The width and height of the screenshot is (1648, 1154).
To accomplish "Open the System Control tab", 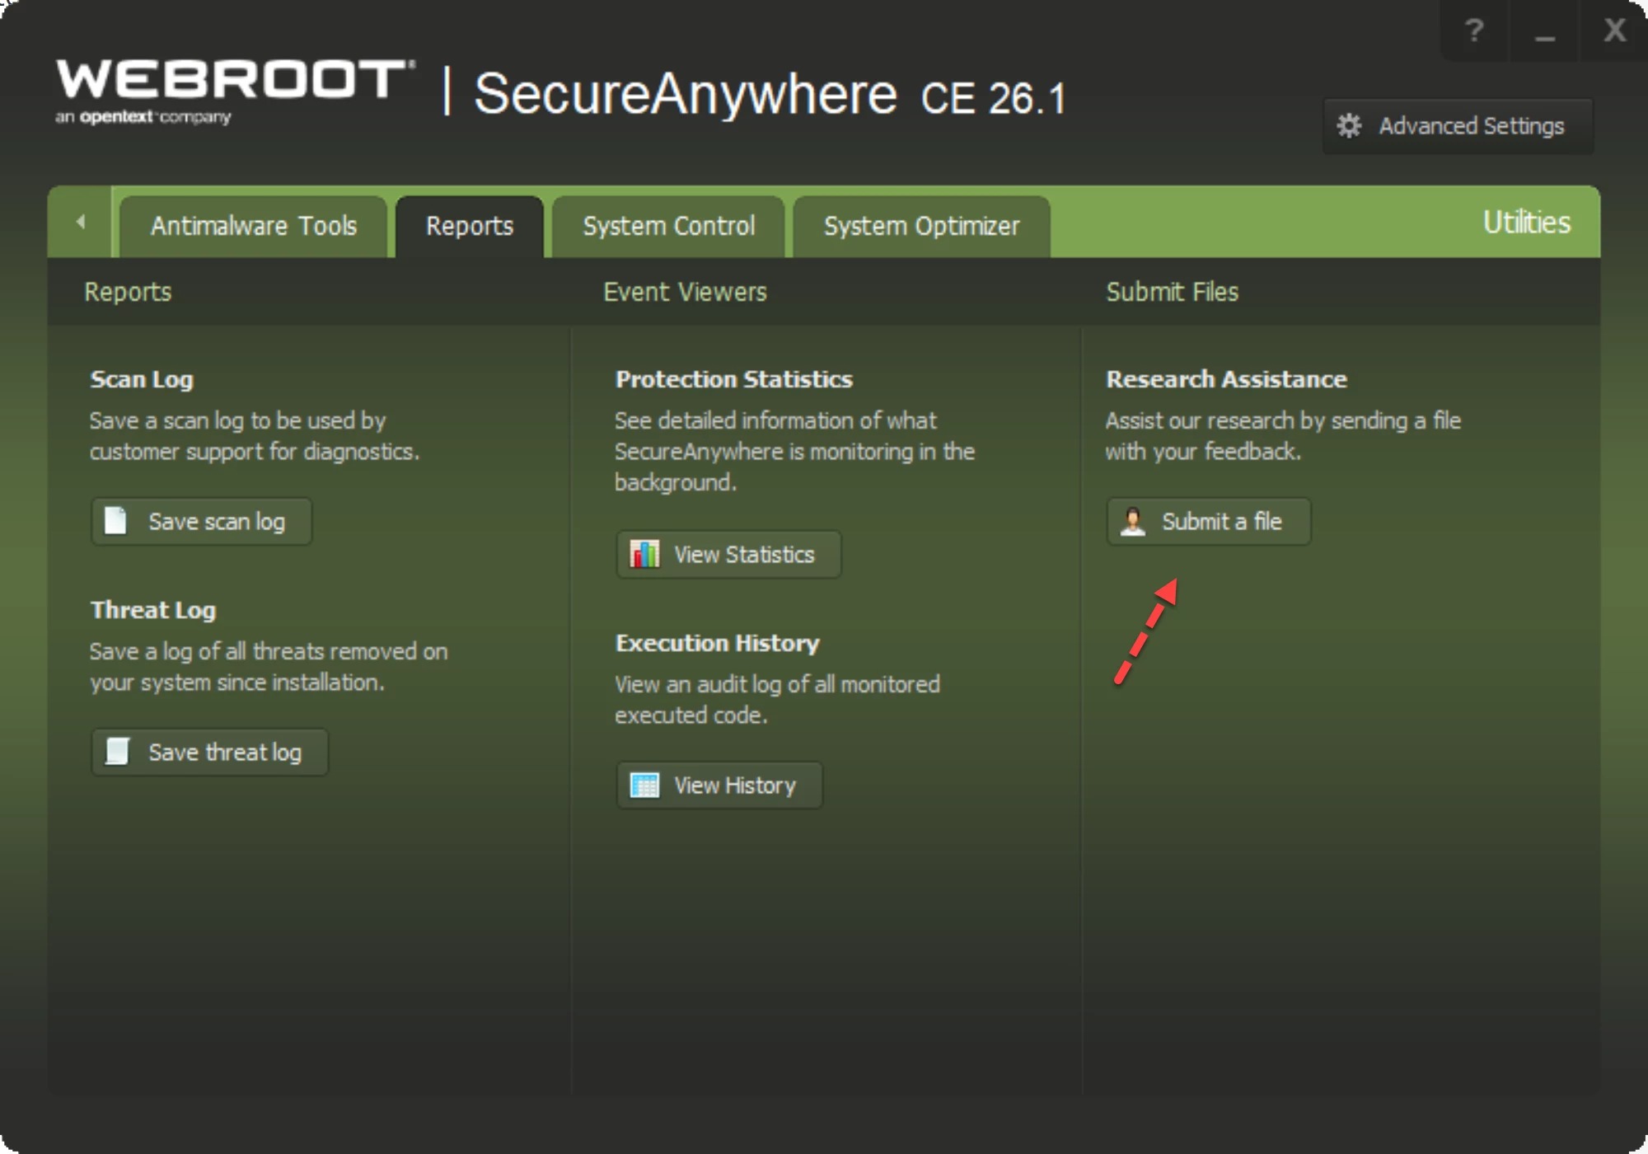I will pos(668,226).
